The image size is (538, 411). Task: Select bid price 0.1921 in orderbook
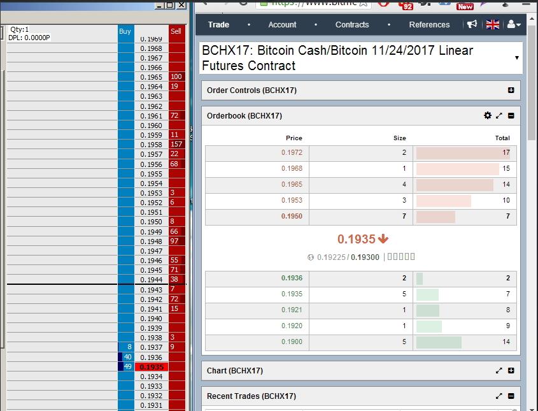292,310
